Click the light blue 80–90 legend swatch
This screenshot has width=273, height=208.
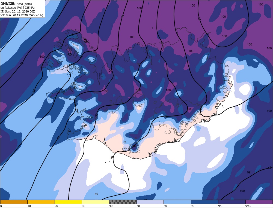pyautogui.click(x=177, y=202)
